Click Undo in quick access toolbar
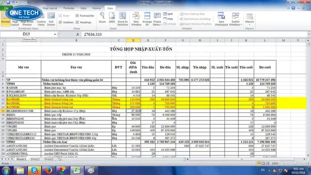Screen dimensions: 311x175 [13, 3]
